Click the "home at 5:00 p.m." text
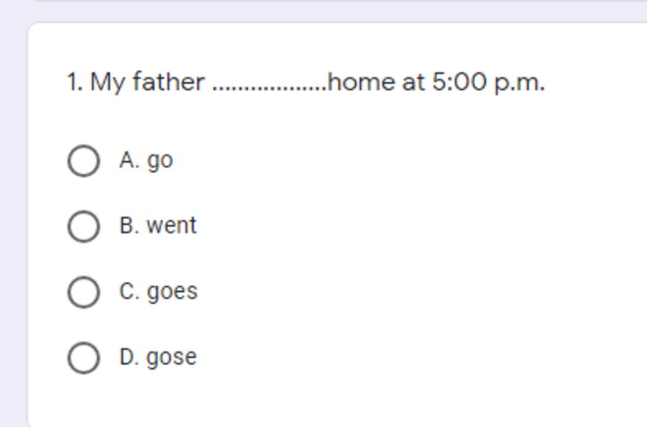Screen dimensions: 647x427 [x=437, y=81]
